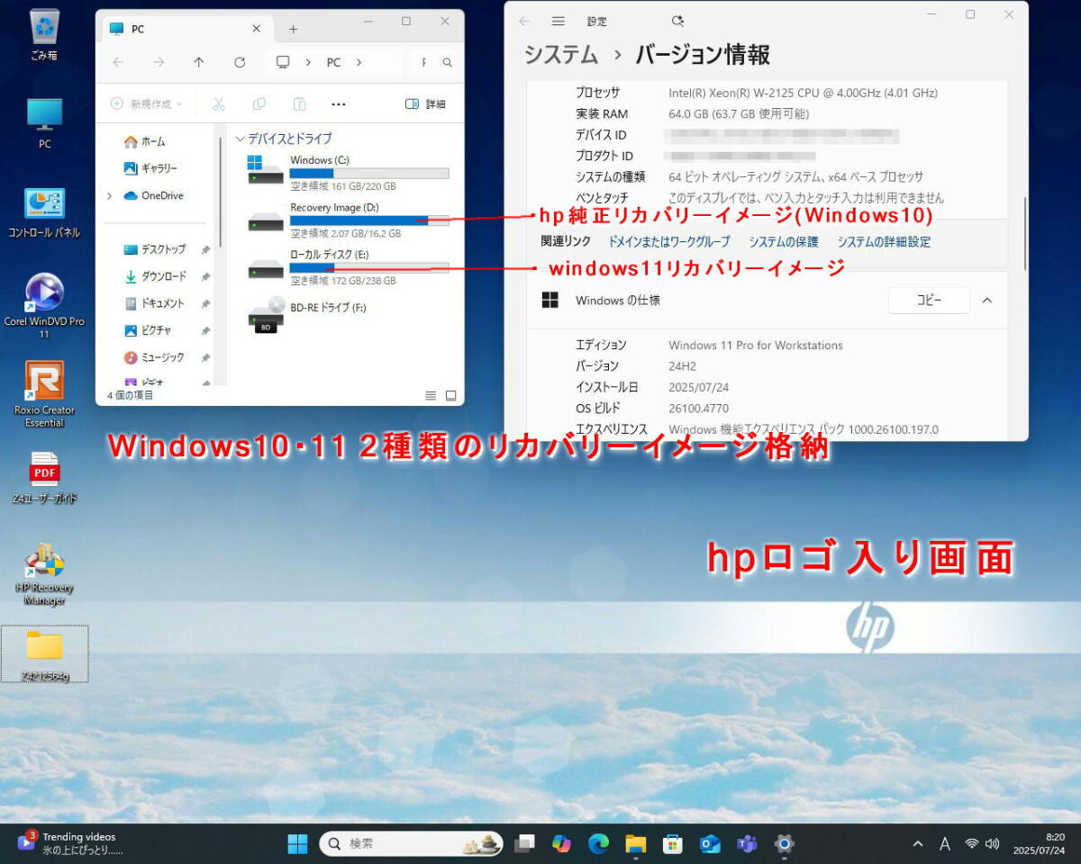Go to システム in the settings breadcrumb
The height and width of the screenshot is (864, 1081).
[x=561, y=54]
